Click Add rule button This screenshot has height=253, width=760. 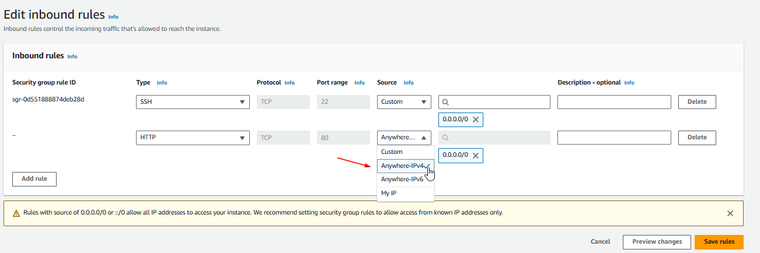coord(34,179)
